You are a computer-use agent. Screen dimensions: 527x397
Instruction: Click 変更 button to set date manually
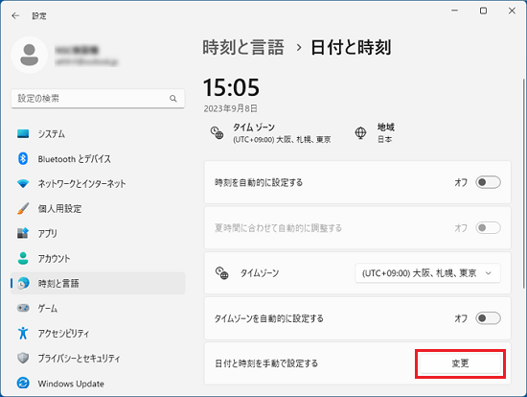coord(460,363)
